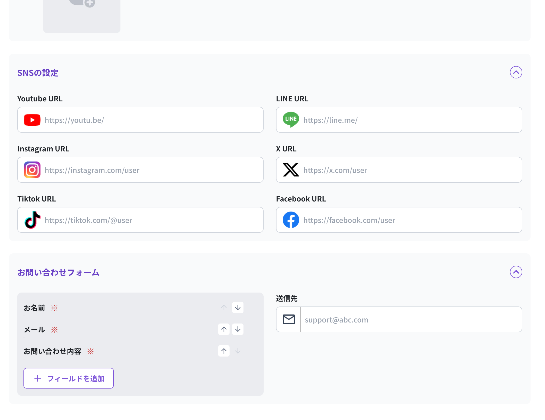Move お名前 field down

pos(238,308)
